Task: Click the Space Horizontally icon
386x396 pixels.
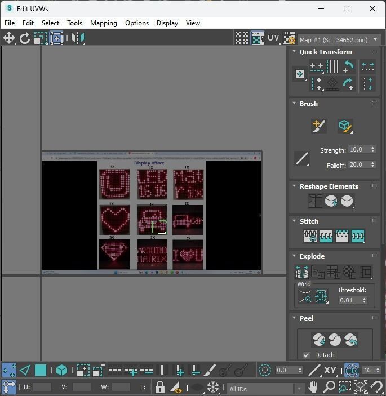Action: coord(368,66)
